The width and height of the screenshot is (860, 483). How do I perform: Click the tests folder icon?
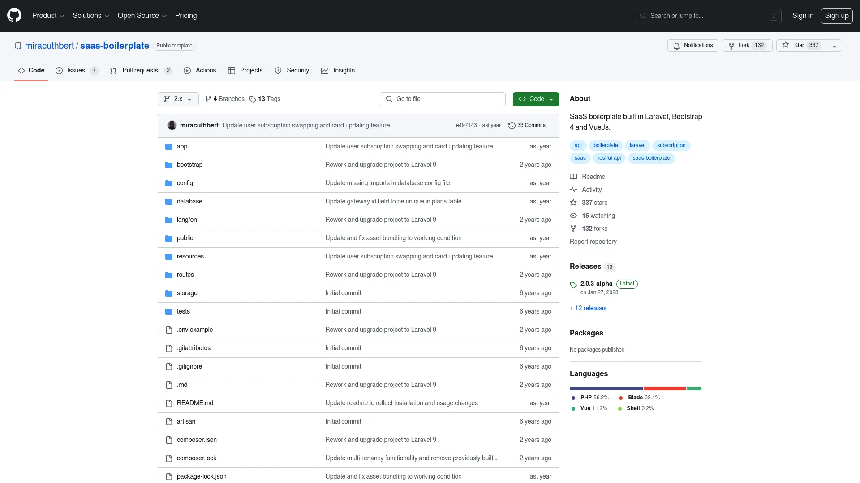tap(169, 312)
